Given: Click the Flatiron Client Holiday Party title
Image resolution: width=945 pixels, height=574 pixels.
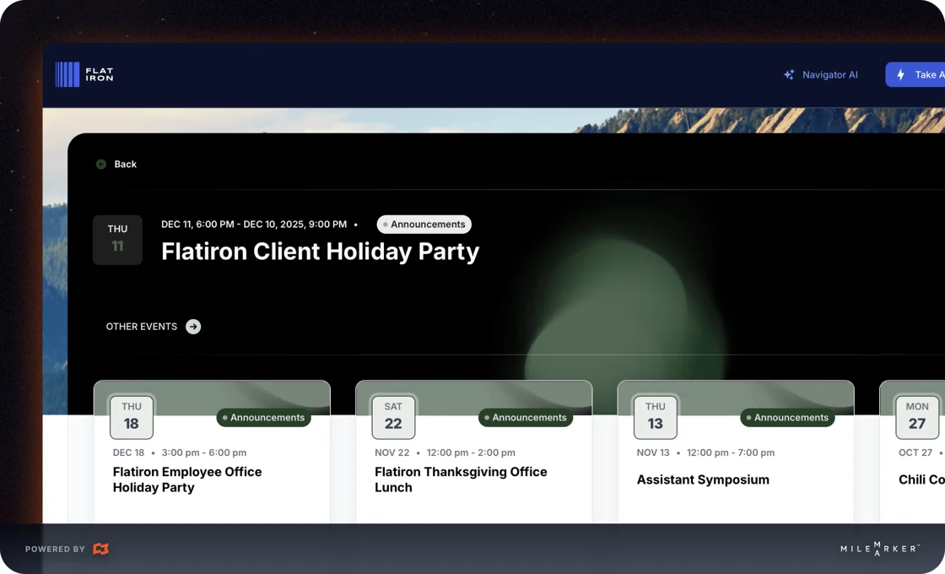Looking at the screenshot, I should (320, 252).
